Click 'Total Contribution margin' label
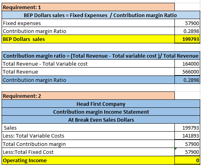The image size is (201, 165). pyautogui.click(x=88, y=144)
